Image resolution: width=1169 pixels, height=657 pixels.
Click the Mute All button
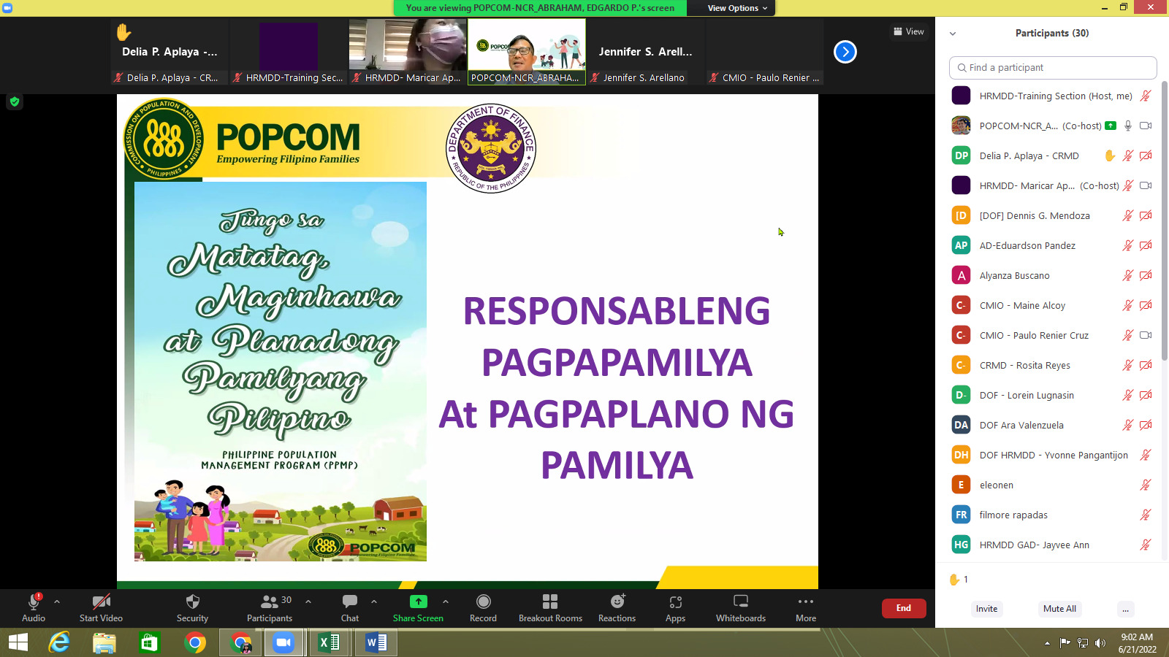(1059, 609)
